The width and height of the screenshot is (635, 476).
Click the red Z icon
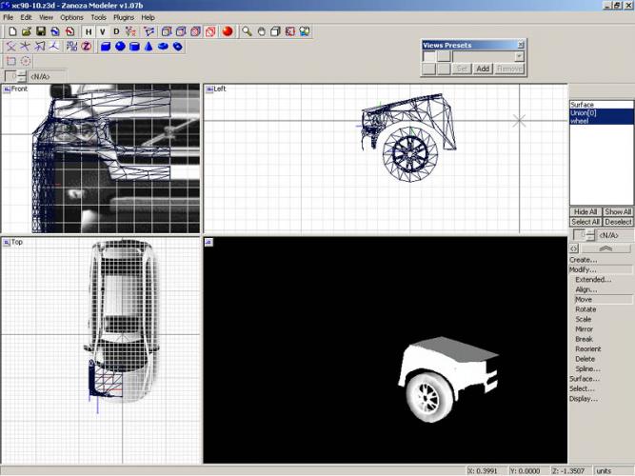pos(85,46)
